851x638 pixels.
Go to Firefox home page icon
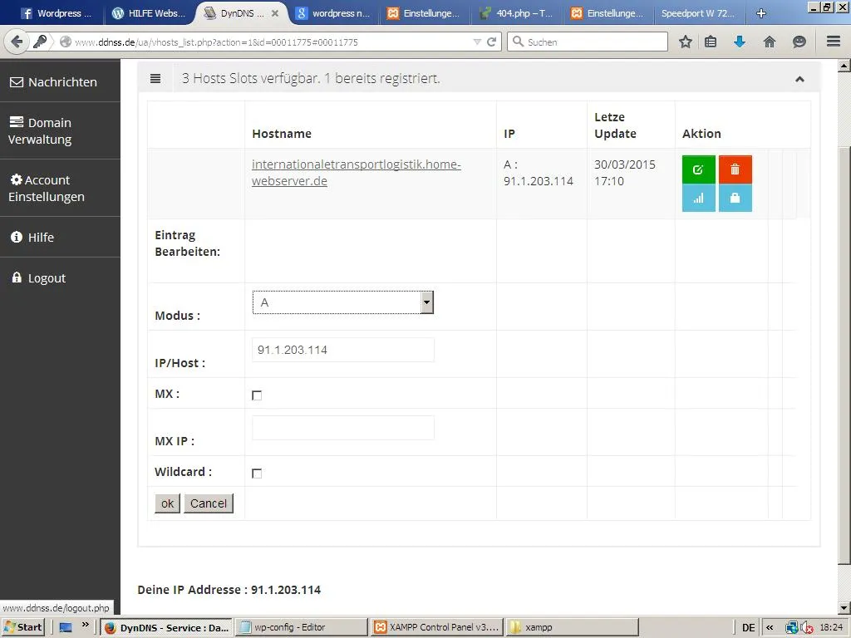click(769, 42)
